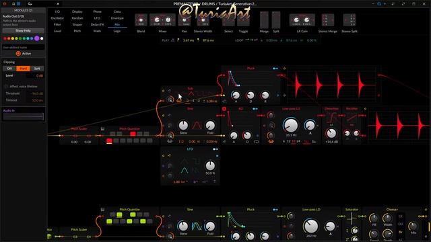Toggle the Active power switch
The height and width of the screenshot is (242, 431).
[x=18, y=54]
